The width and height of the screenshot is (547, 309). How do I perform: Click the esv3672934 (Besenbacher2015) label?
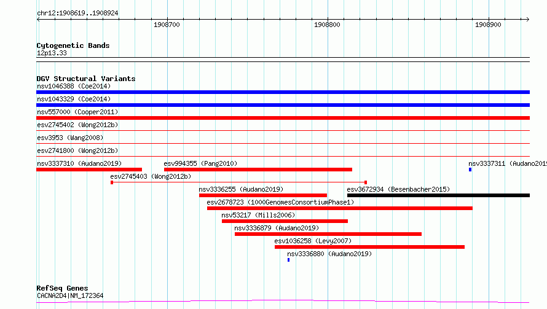[x=398, y=189]
